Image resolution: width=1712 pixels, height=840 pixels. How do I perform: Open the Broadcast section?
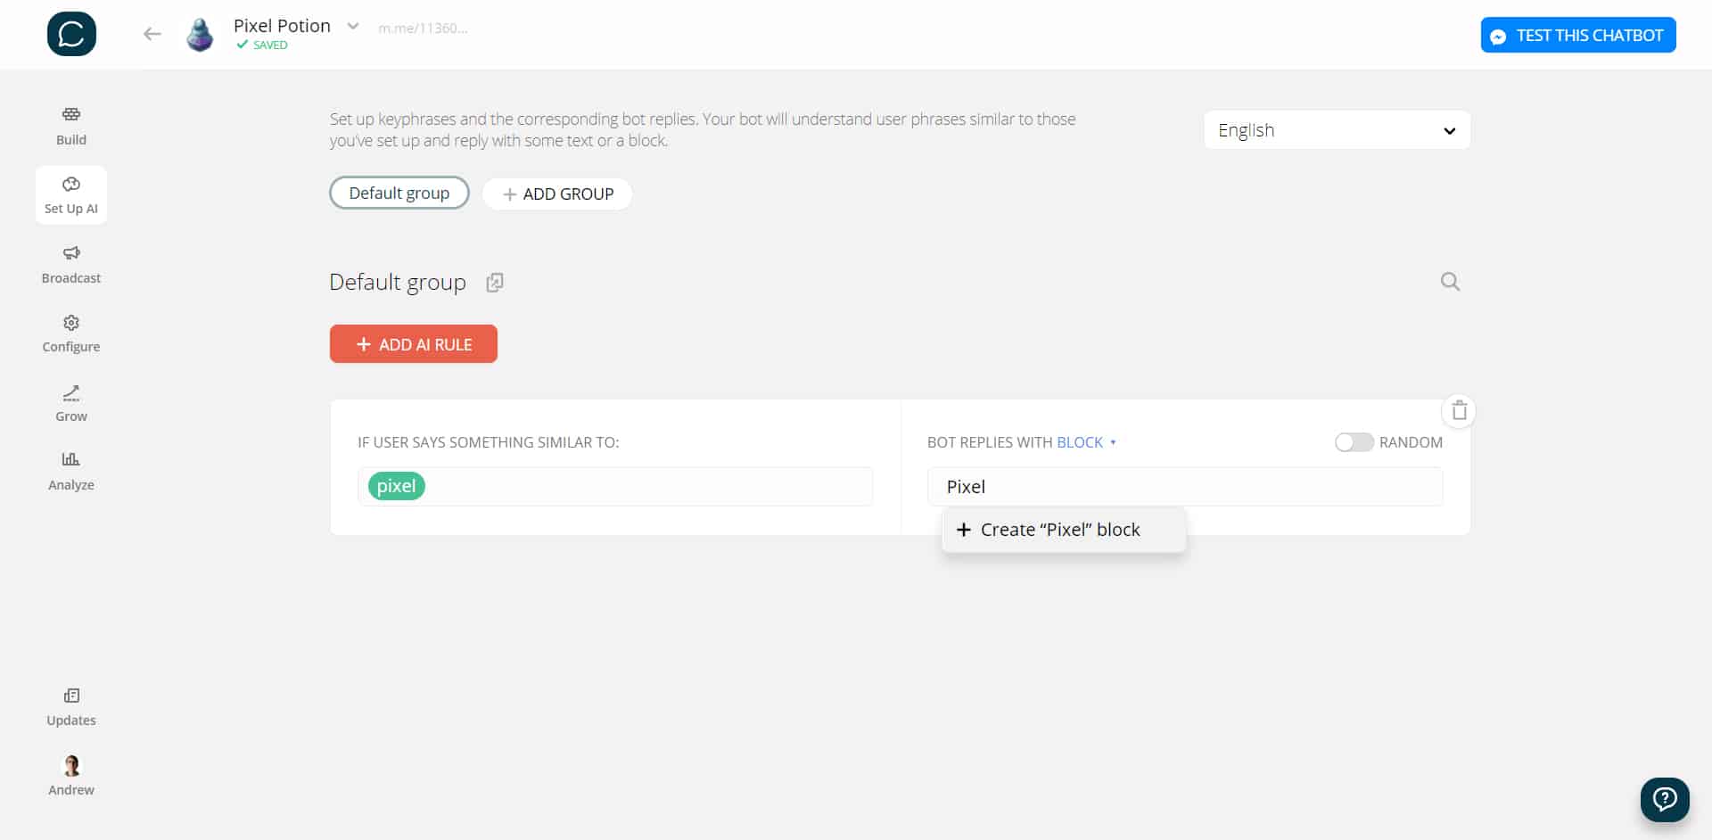(x=71, y=265)
